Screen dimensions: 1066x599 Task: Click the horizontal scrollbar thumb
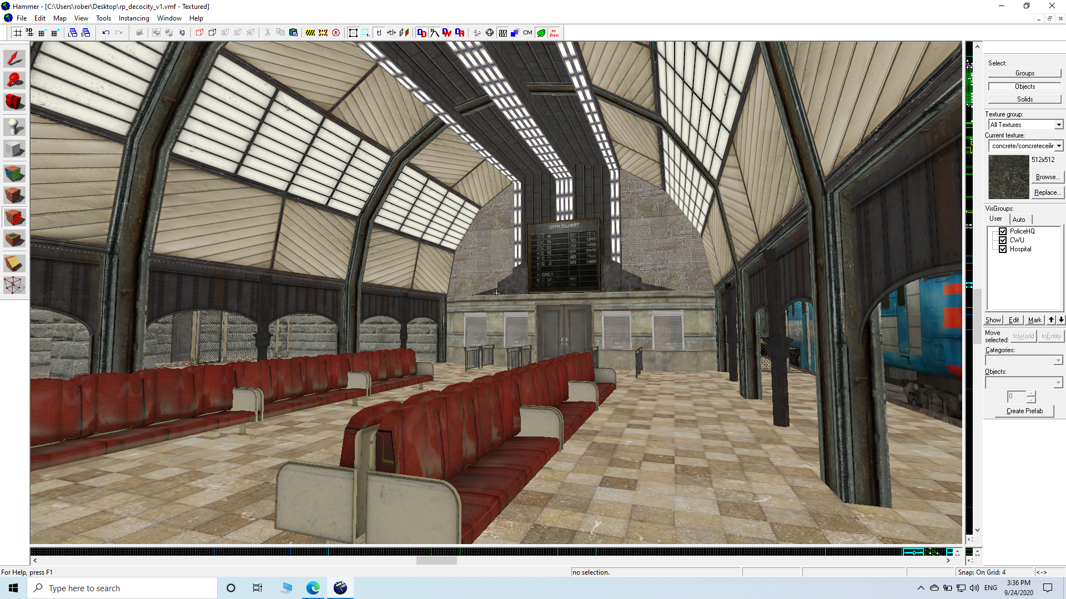pyautogui.click(x=436, y=561)
